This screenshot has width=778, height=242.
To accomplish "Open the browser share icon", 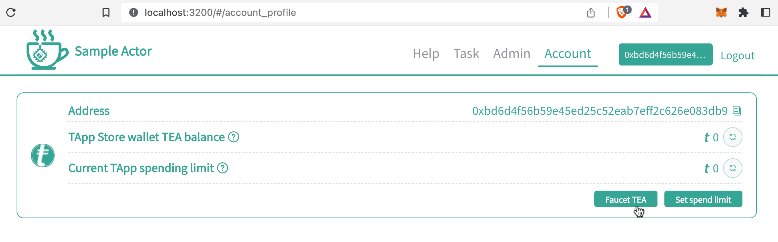I will pyautogui.click(x=591, y=13).
